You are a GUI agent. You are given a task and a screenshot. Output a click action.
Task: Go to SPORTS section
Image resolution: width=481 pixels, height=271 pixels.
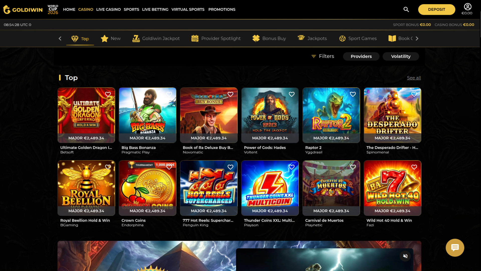pos(131,9)
